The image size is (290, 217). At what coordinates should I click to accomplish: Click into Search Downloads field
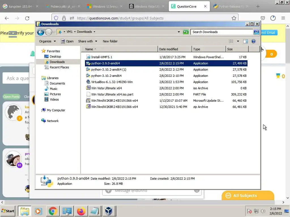tap(222, 32)
